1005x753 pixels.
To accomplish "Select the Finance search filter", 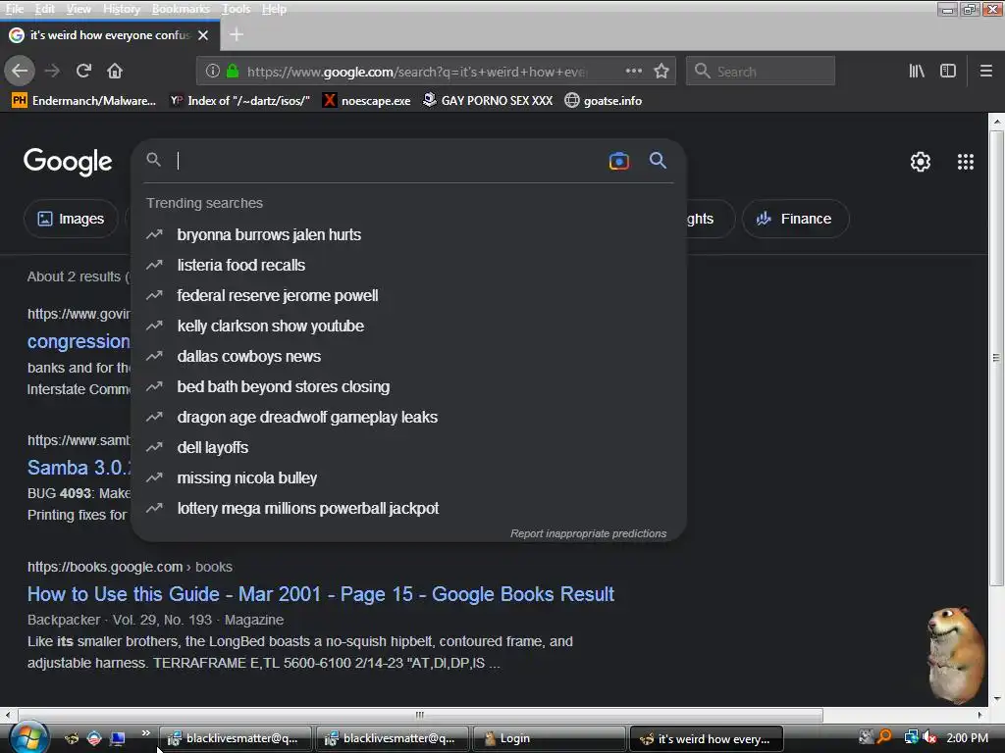I will [x=795, y=219].
